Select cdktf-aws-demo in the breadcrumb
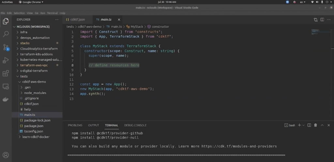The height and width of the screenshot is (162, 334). pos(90,27)
